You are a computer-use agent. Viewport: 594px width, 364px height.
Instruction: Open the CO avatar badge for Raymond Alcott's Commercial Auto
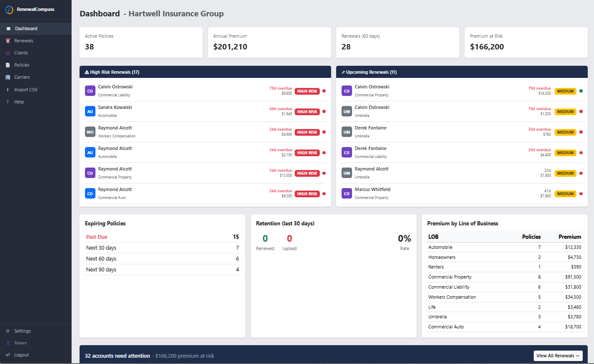click(x=90, y=193)
